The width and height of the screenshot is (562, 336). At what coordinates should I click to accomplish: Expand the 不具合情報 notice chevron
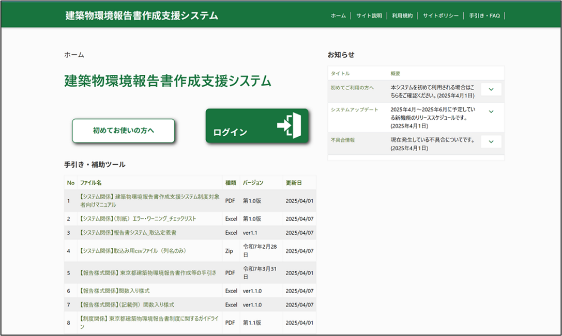pos(491,141)
